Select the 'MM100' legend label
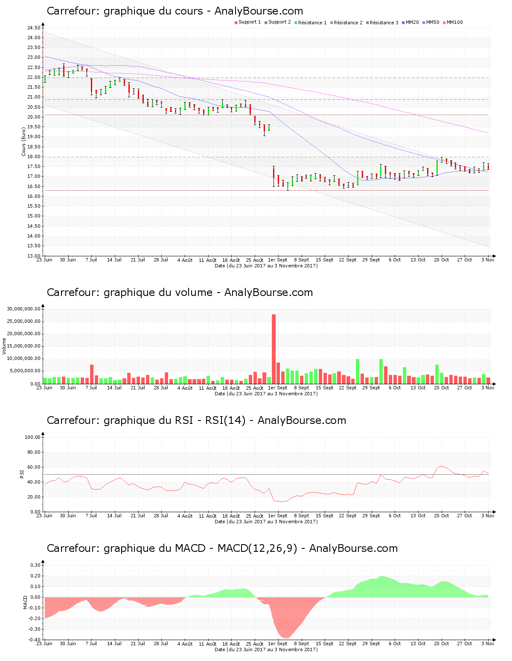 tap(455, 22)
